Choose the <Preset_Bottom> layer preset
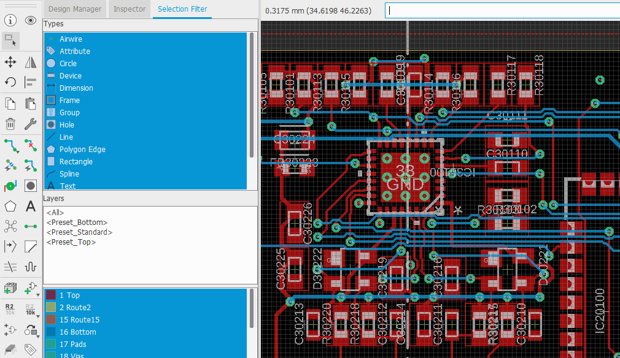The width and height of the screenshot is (620, 358). point(77,223)
